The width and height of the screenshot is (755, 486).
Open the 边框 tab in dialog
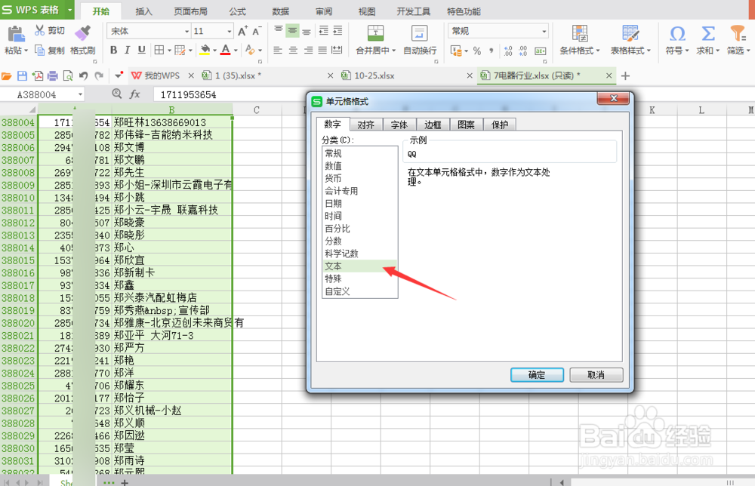pos(433,125)
